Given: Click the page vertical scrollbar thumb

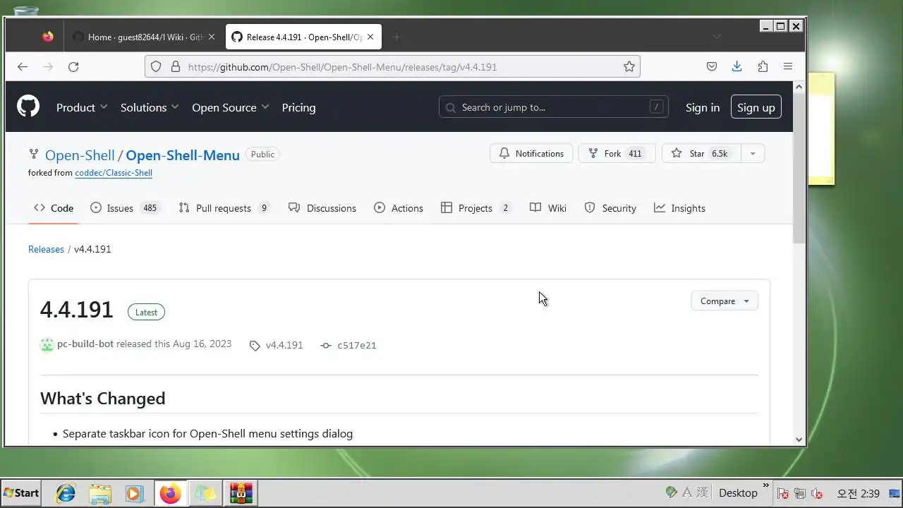Looking at the screenshot, I should [799, 169].
